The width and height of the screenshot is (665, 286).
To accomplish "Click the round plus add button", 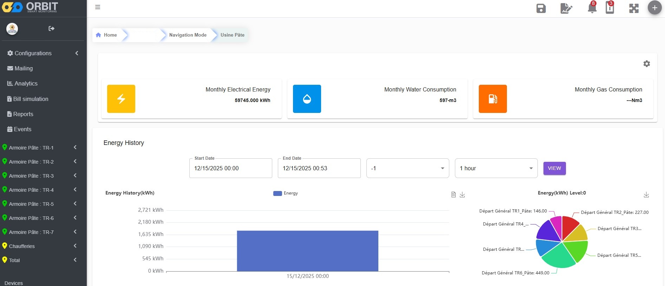I will (654, 8).
